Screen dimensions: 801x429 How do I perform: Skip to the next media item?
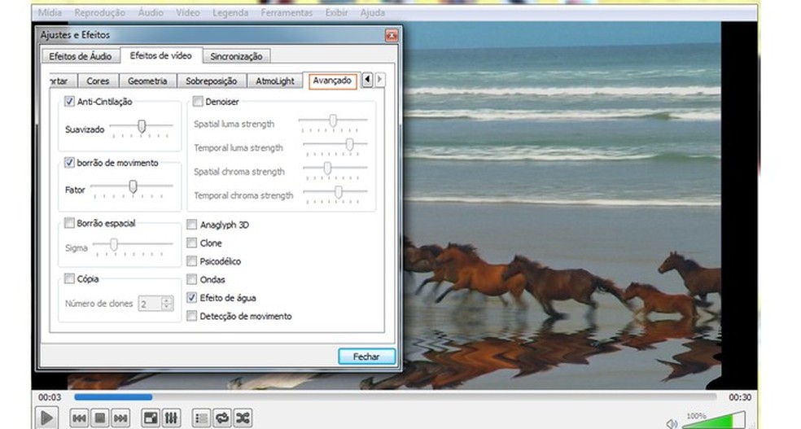(120, 418)
